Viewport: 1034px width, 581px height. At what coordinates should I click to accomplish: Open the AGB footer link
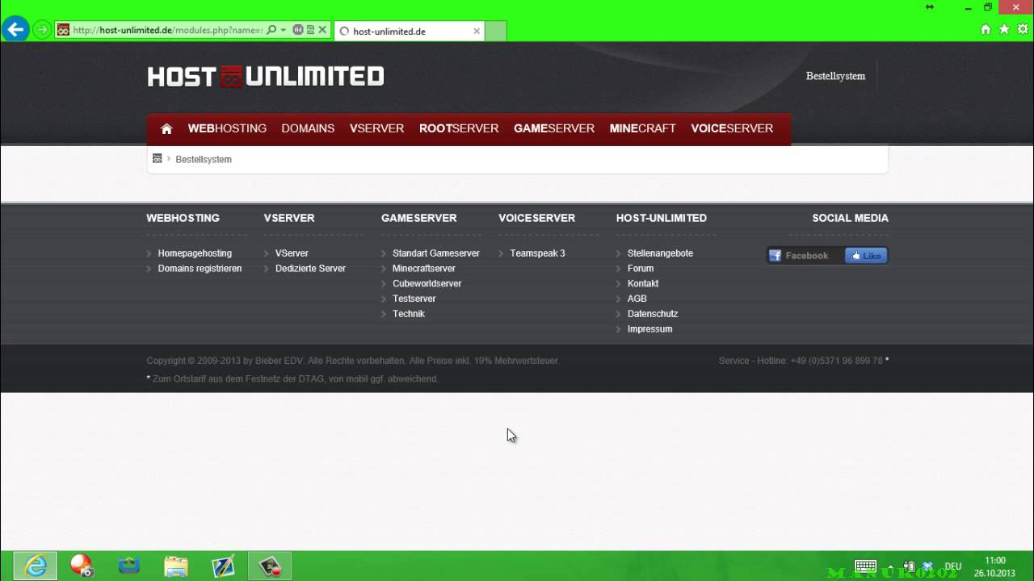pyautogui.click(x=637, y=299)
